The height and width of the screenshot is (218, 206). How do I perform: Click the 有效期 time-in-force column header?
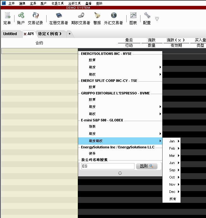click(x=176, y=45)
